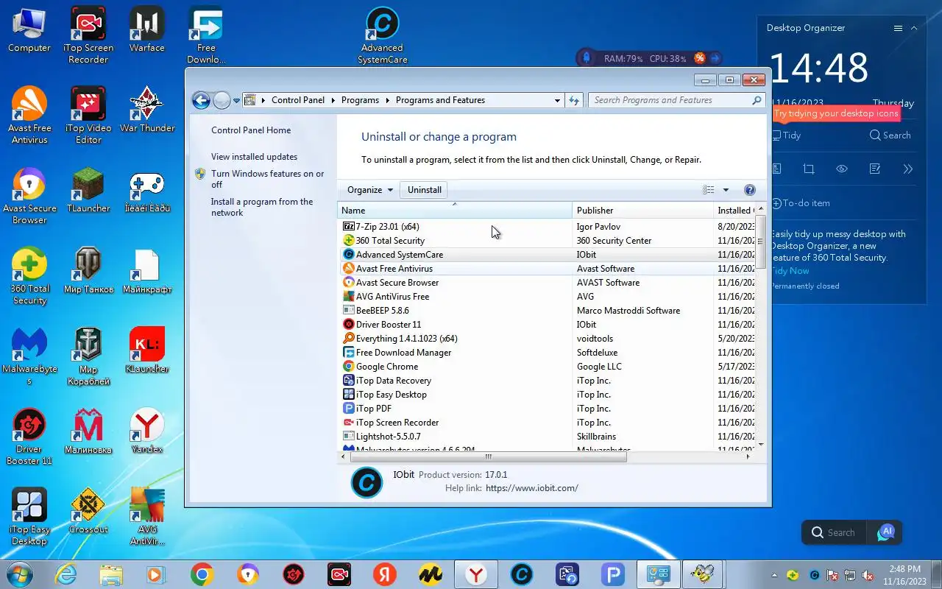The width and height of the screenshot is (942, 589).
Task: Open Avast Free Antivirus desktop shortcut
Action: coord(29,116)
